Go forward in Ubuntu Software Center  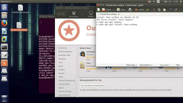point(63,14)
